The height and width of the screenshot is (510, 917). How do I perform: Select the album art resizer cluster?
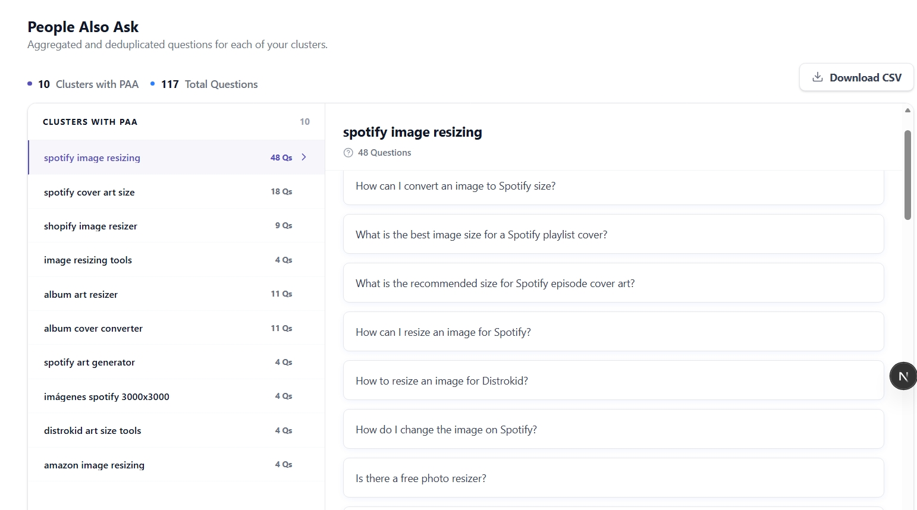point(176,294)
